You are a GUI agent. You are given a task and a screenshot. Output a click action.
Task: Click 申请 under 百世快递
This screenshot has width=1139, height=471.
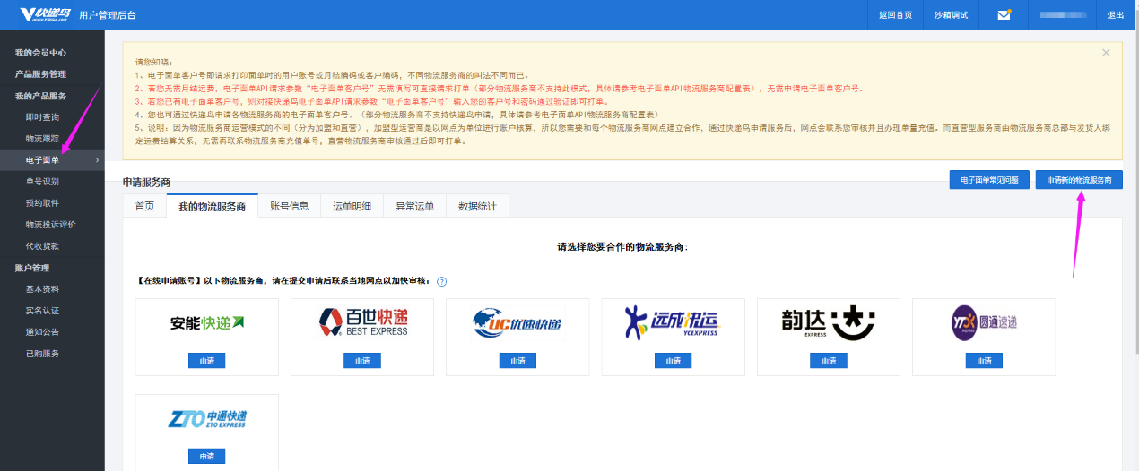click(362, 360)
